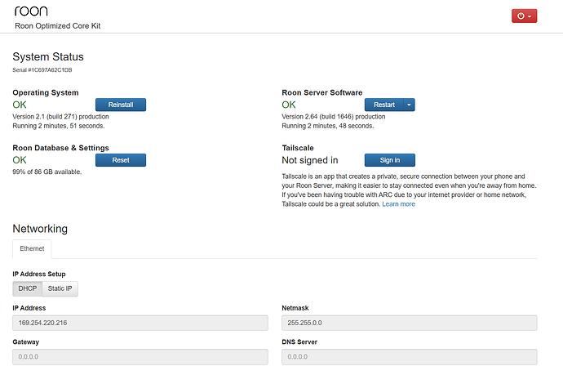The width and height of the screenshot is (563, 384).
Task: Click the Roon Server Software OK status
Action: click(289, 105)
